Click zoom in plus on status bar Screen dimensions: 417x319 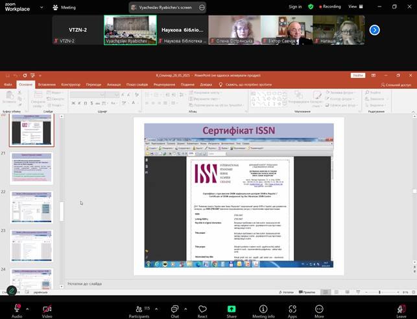398,292
